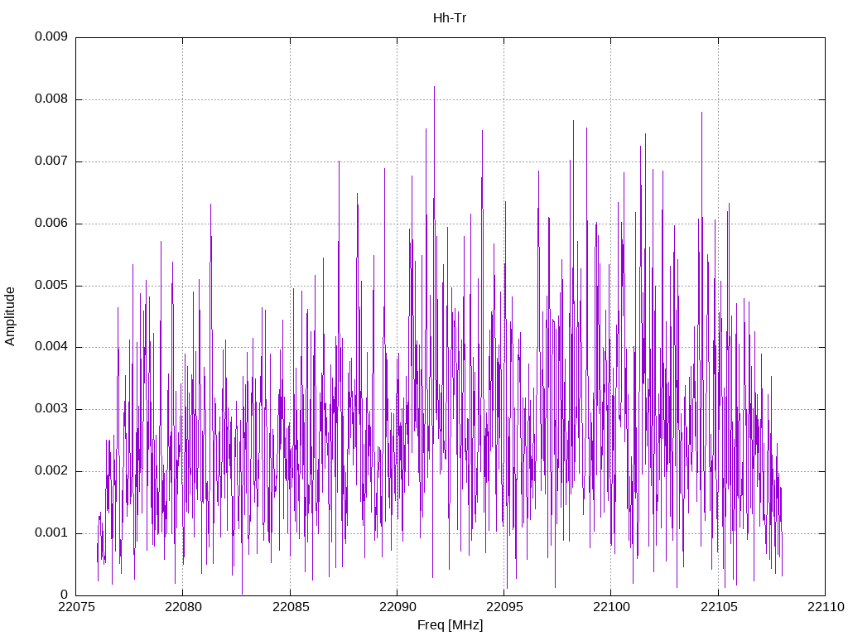
Task: Click the y-axis tick label 0.003
Action: [x=51, y=409]
